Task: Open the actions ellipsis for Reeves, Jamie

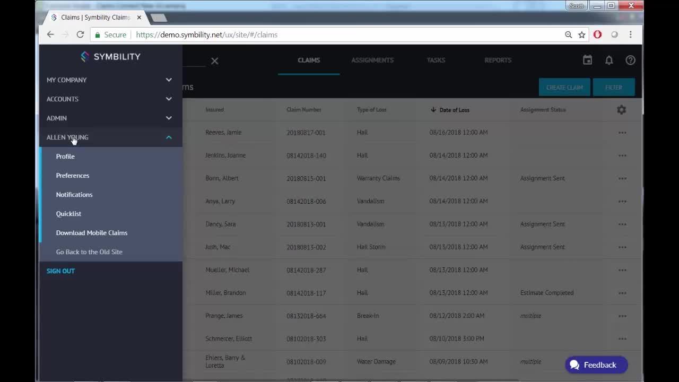Action: coord(622,132)
